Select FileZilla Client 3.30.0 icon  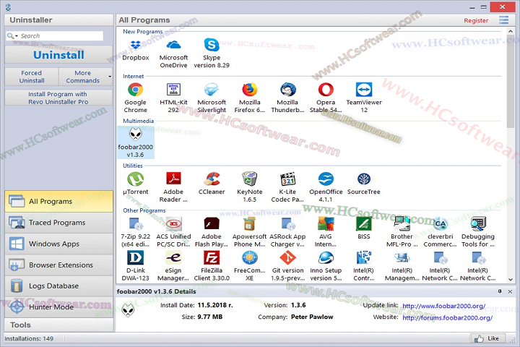212,257
